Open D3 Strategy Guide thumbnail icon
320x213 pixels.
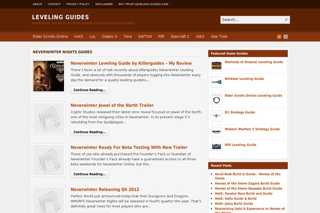[217, 116]
